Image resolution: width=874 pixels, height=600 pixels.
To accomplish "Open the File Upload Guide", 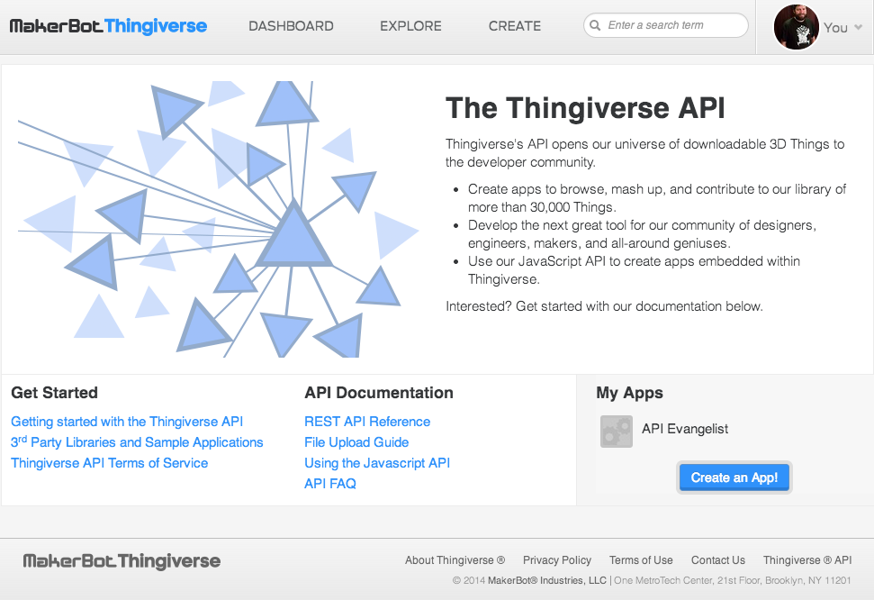I will (356, 442).
